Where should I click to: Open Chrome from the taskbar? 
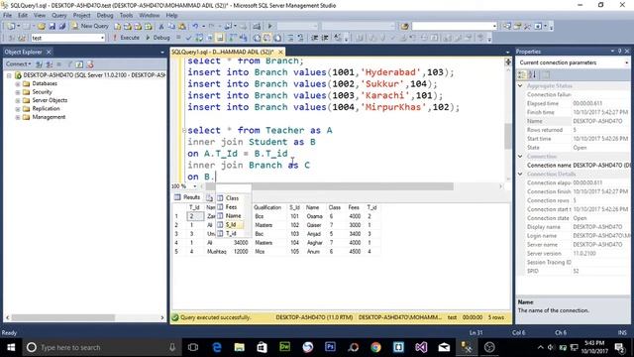375,347
